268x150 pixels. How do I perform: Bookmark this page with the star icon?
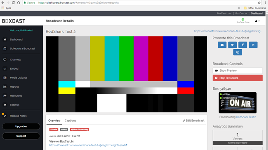259,2
